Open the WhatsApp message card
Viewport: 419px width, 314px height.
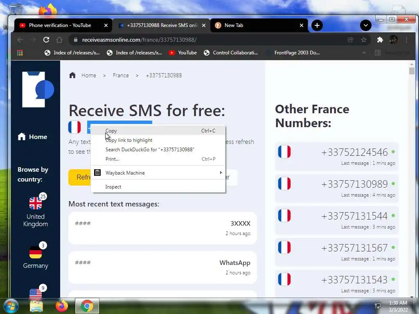162,267
